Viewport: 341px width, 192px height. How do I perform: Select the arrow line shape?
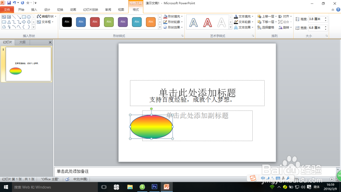tap(19, 17)
